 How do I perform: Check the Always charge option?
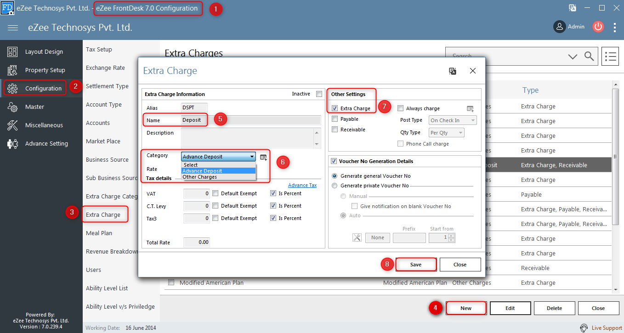click(x=400, y=108)
